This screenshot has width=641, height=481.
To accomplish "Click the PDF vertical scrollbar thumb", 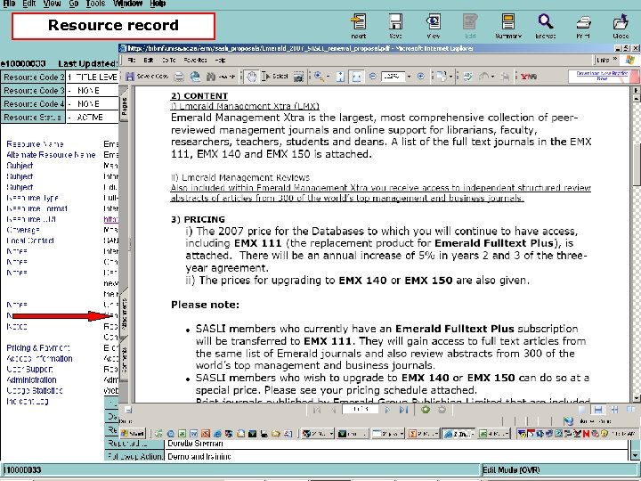I will (636, 165).
